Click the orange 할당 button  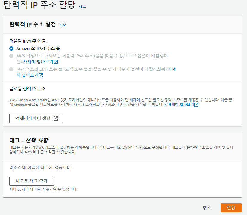point(231,208)
